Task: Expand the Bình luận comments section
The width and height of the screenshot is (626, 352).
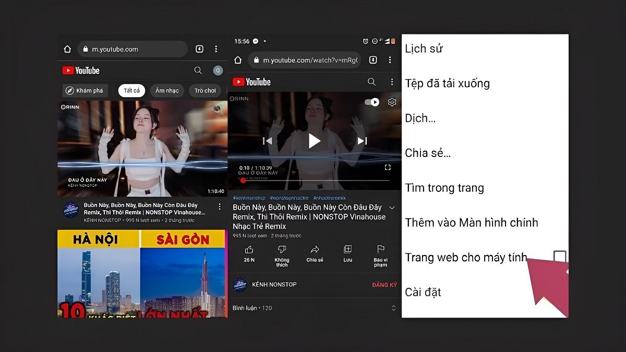Action: click(394, 308)
